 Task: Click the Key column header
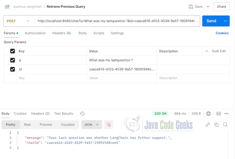(21, 51)
